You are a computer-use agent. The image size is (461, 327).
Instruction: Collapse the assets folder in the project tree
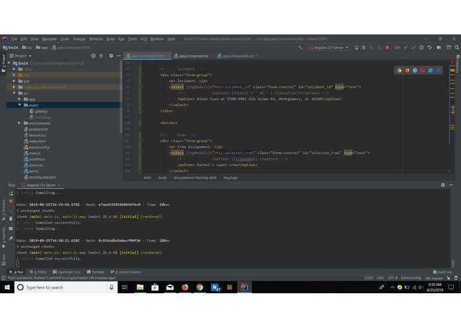pos(19,105)
